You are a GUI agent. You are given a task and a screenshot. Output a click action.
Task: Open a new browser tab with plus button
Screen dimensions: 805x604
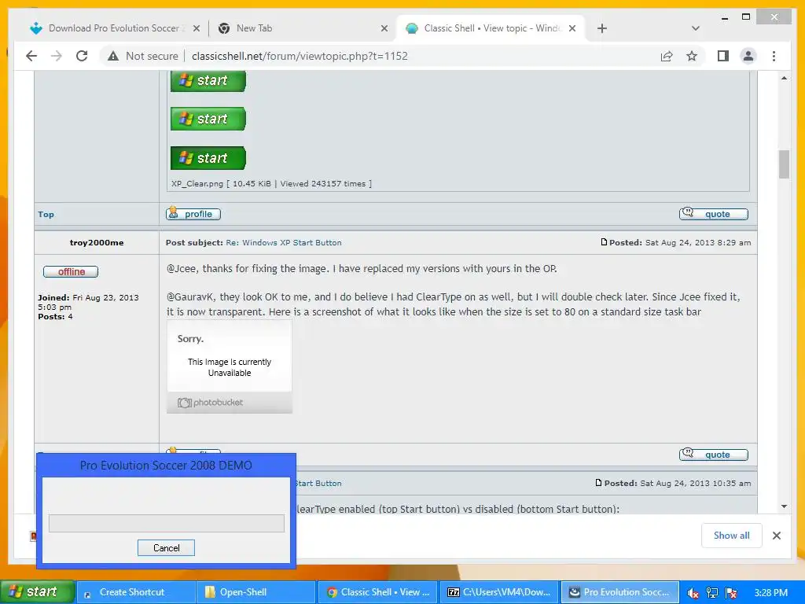[x=602, y=28]
